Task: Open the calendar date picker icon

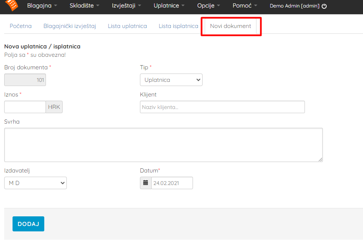Action: (x=146, y=183)
